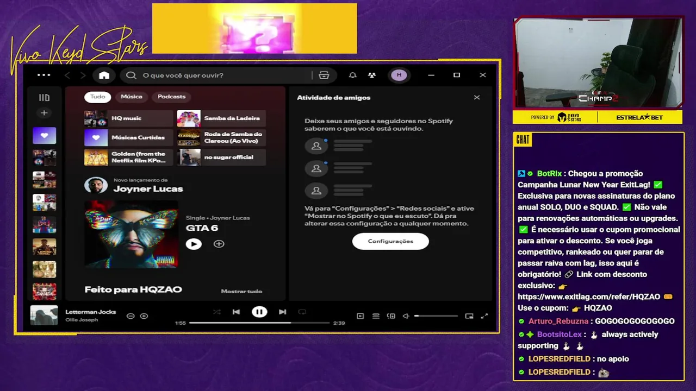Click the 'GTA 6' title

point(202,228)
